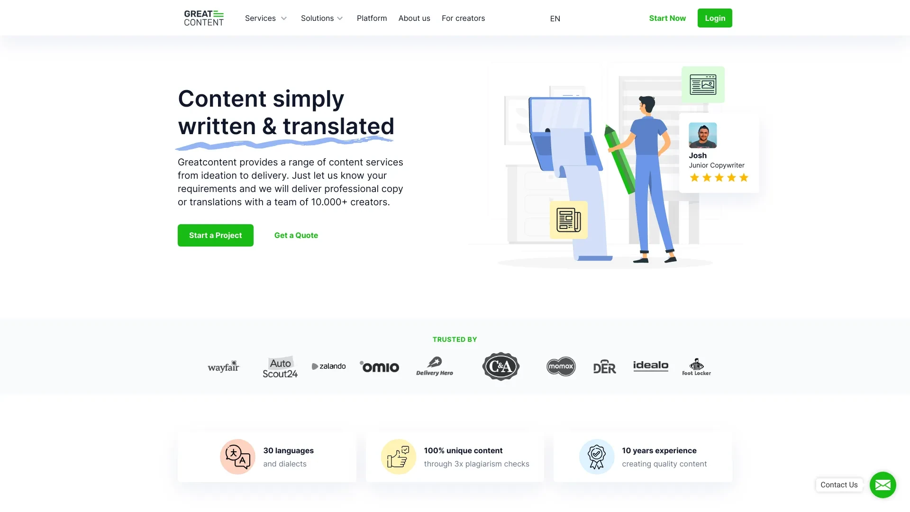Click the For creators menu item
910x512 pixels.
coord(463,18)
